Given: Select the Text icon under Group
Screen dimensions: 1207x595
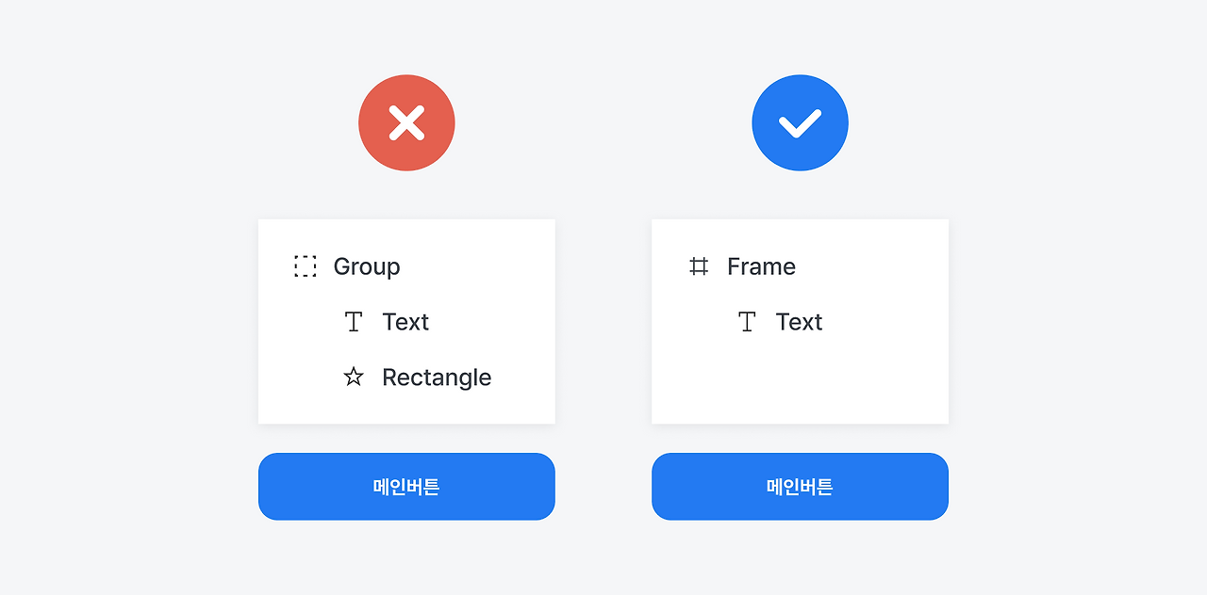Looking at the screenshot, I should click(354, 322).
